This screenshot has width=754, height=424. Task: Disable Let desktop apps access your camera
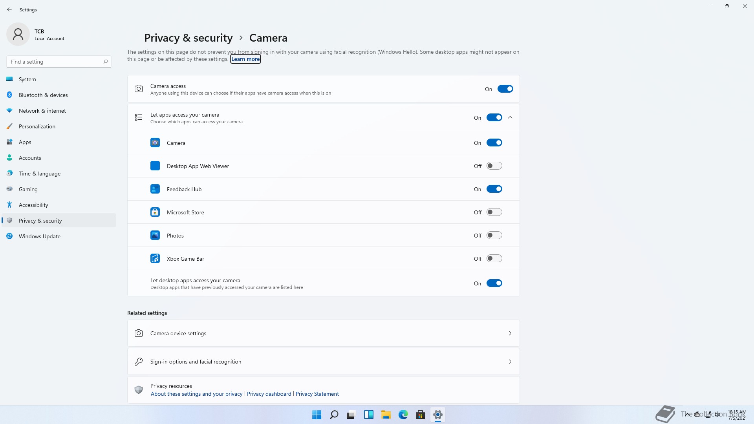[494, 283]
